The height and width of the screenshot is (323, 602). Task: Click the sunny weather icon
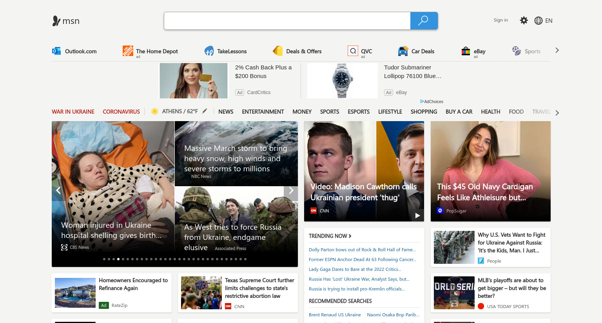pos(155,111)
